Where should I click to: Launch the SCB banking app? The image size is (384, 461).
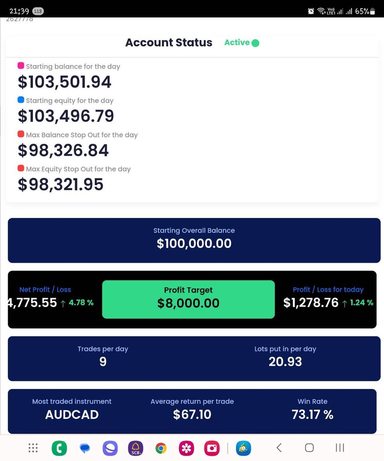pos(136,448)
